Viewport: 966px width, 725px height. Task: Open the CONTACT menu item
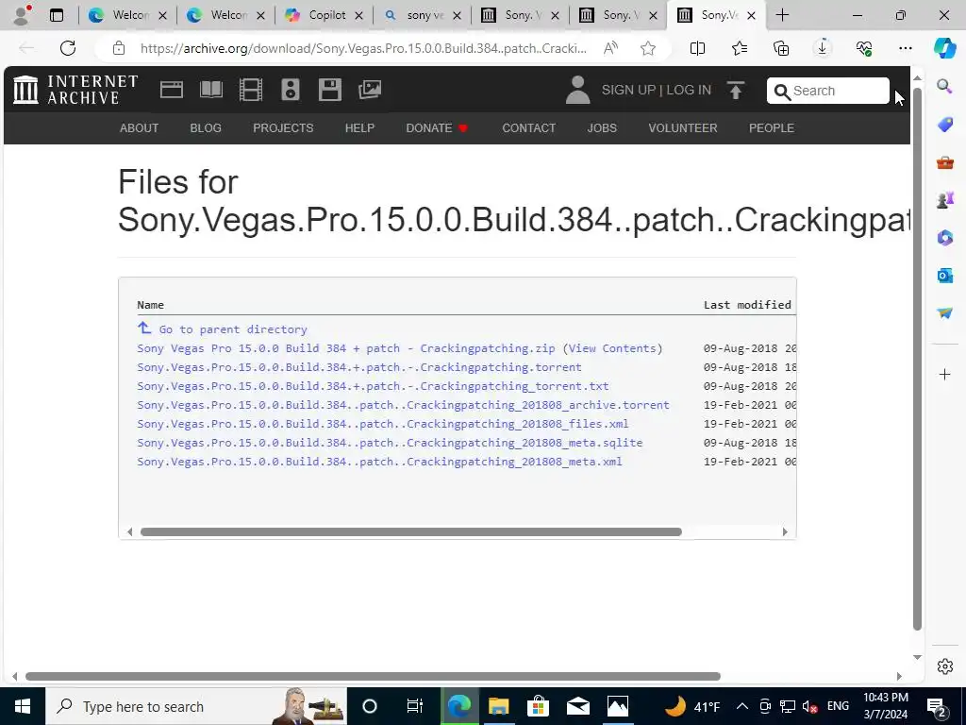coord(528,128)
